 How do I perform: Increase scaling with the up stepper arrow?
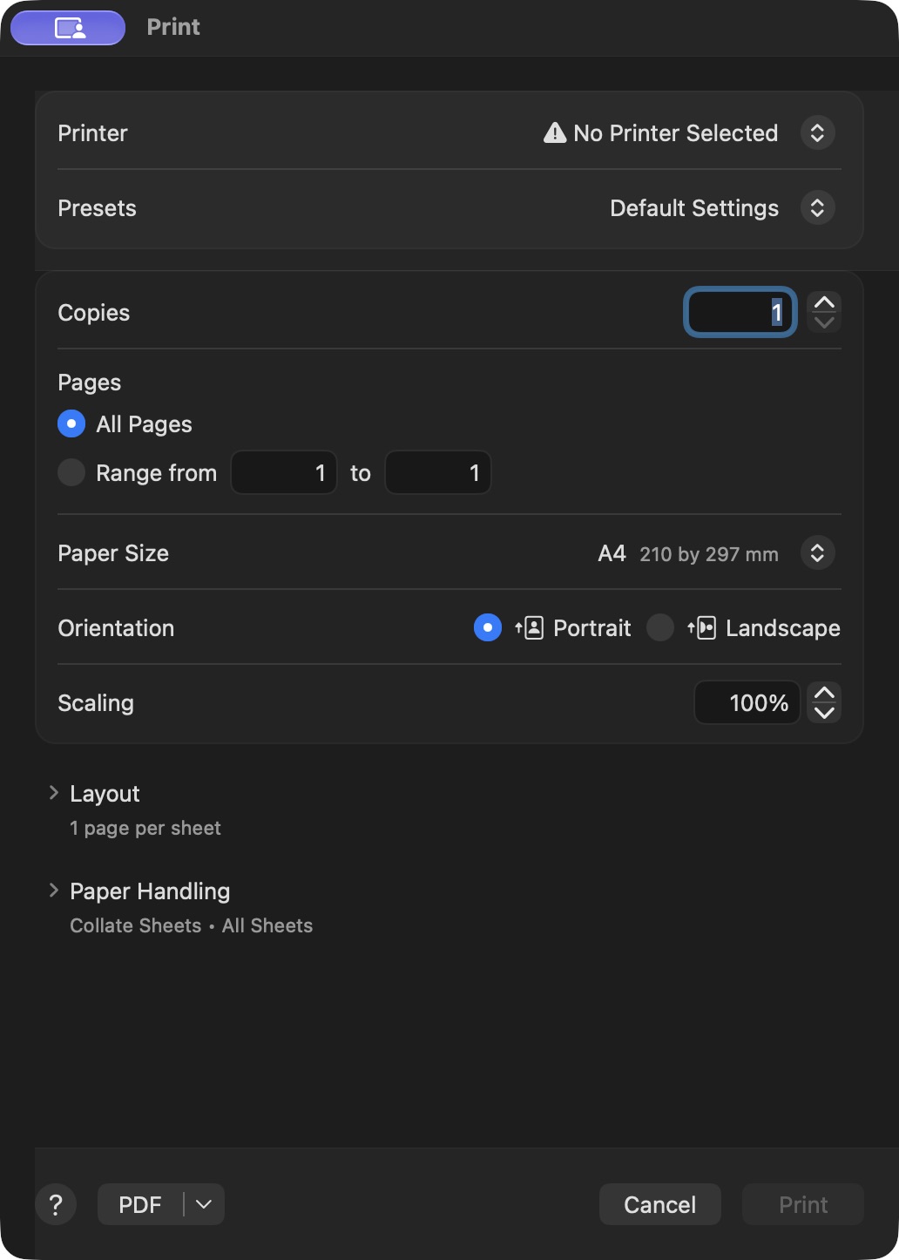click(824, 693)
